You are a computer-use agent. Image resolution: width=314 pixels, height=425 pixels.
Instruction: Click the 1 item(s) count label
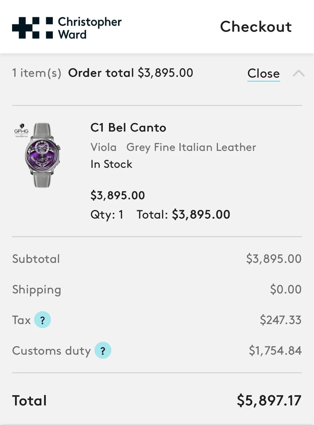[x=36, y=73]
